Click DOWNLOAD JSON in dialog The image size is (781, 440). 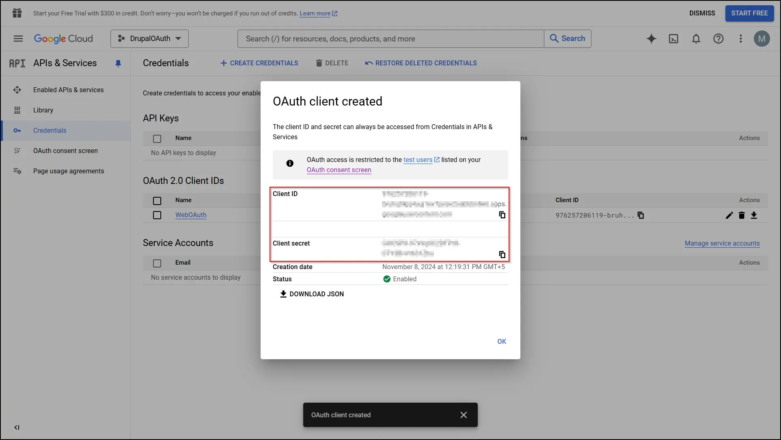312,294
